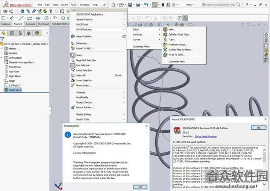Click the Save floppy disk icon
The image size is (270, 191).
click(130, 5)
